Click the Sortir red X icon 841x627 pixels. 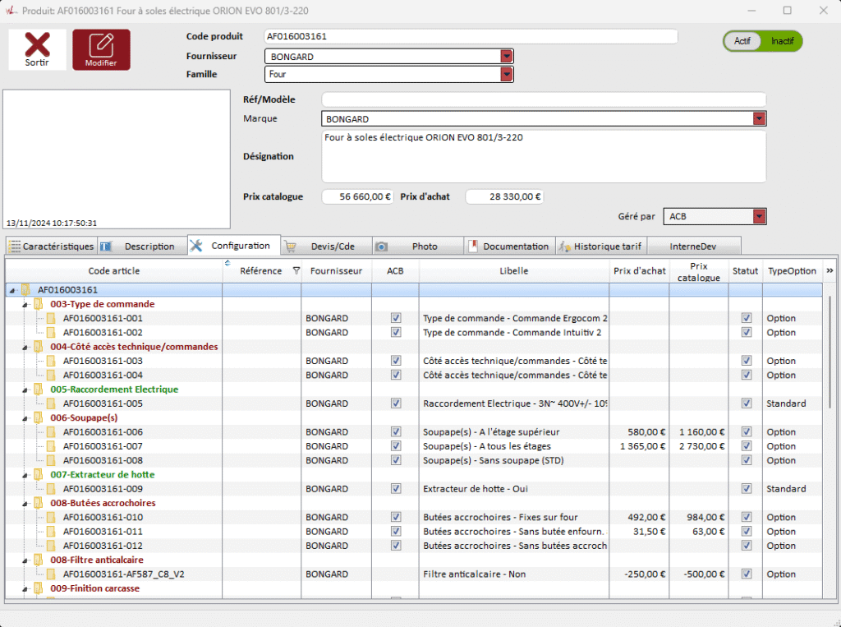click(x=37, y=44)
